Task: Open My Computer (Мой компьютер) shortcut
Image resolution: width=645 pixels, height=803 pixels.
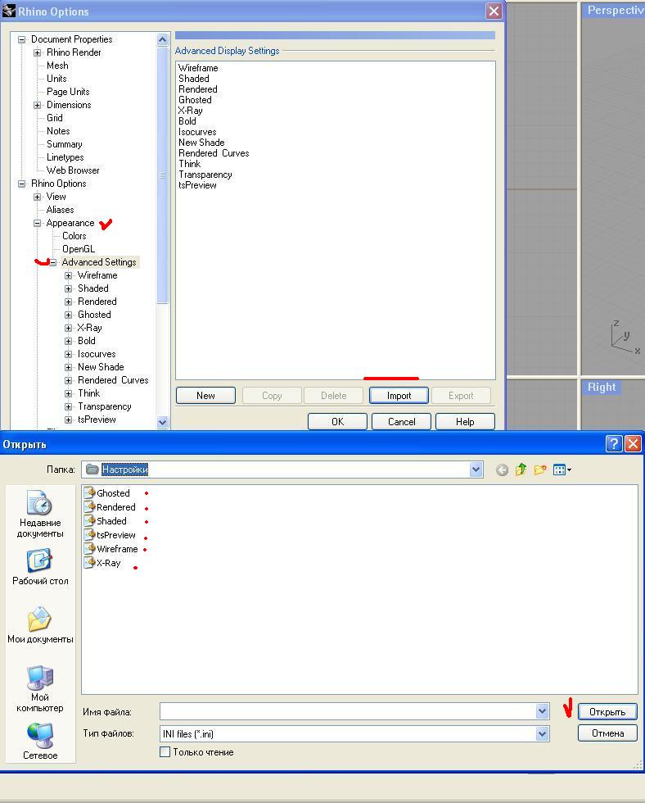Action: 40,689
